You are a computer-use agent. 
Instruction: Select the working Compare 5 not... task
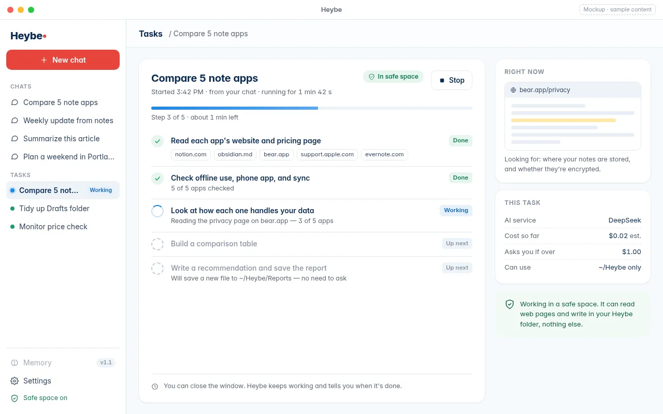pyautogui.click(x=63, y=190)
